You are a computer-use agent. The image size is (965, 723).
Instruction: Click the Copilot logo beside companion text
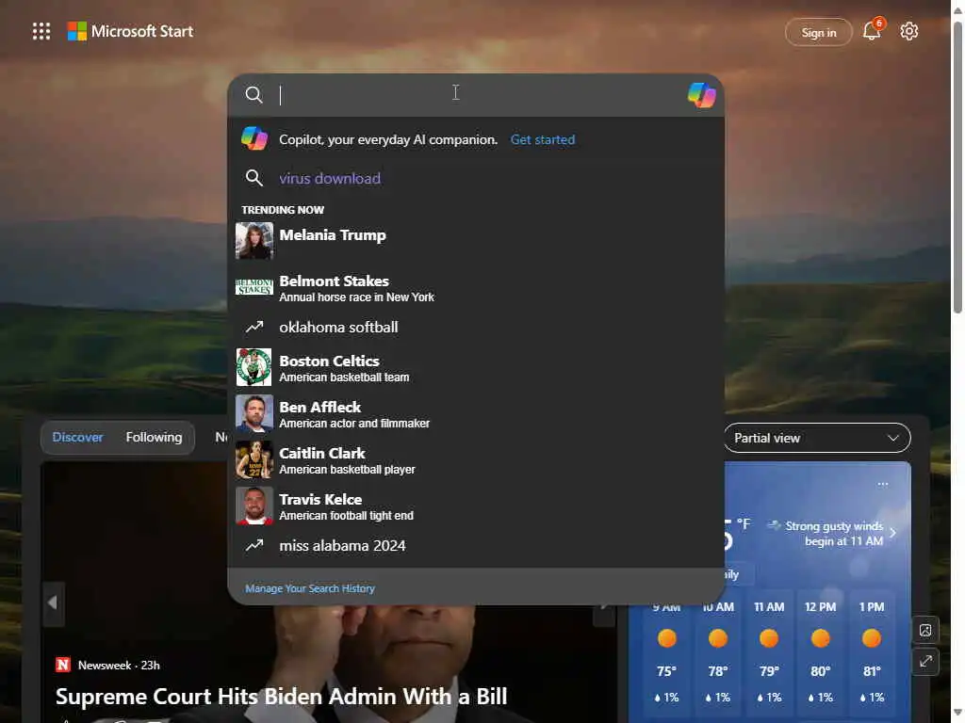pos(254,138)
